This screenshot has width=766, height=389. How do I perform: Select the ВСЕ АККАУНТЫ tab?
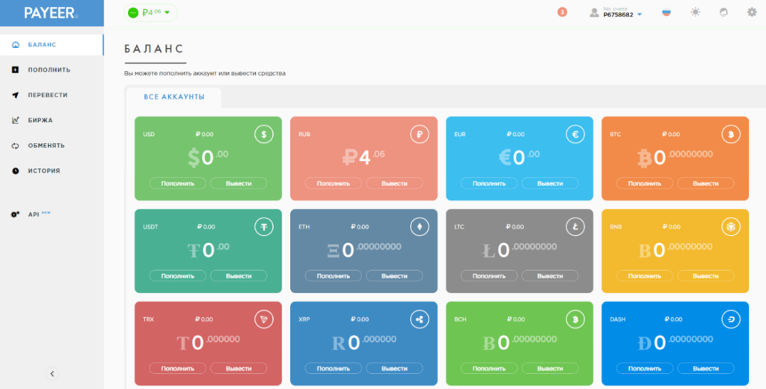[174, 97]
